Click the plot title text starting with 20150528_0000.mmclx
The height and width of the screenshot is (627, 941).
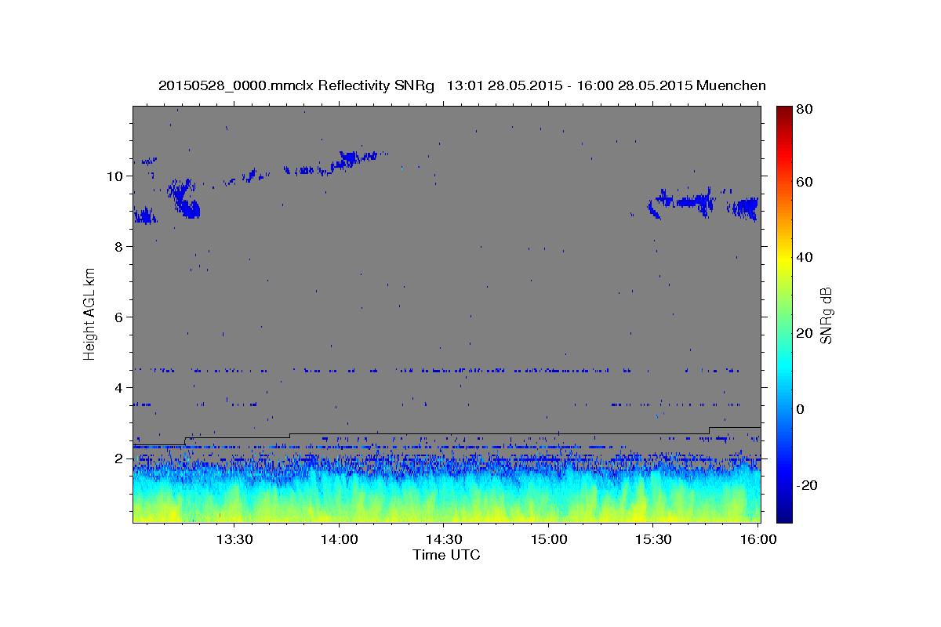462,85
